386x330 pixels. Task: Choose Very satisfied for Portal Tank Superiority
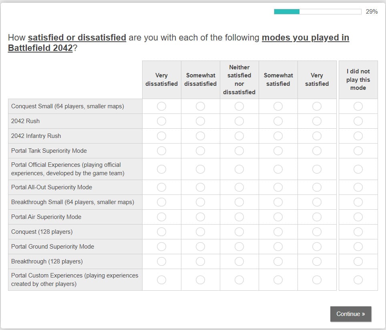(317, 151)
